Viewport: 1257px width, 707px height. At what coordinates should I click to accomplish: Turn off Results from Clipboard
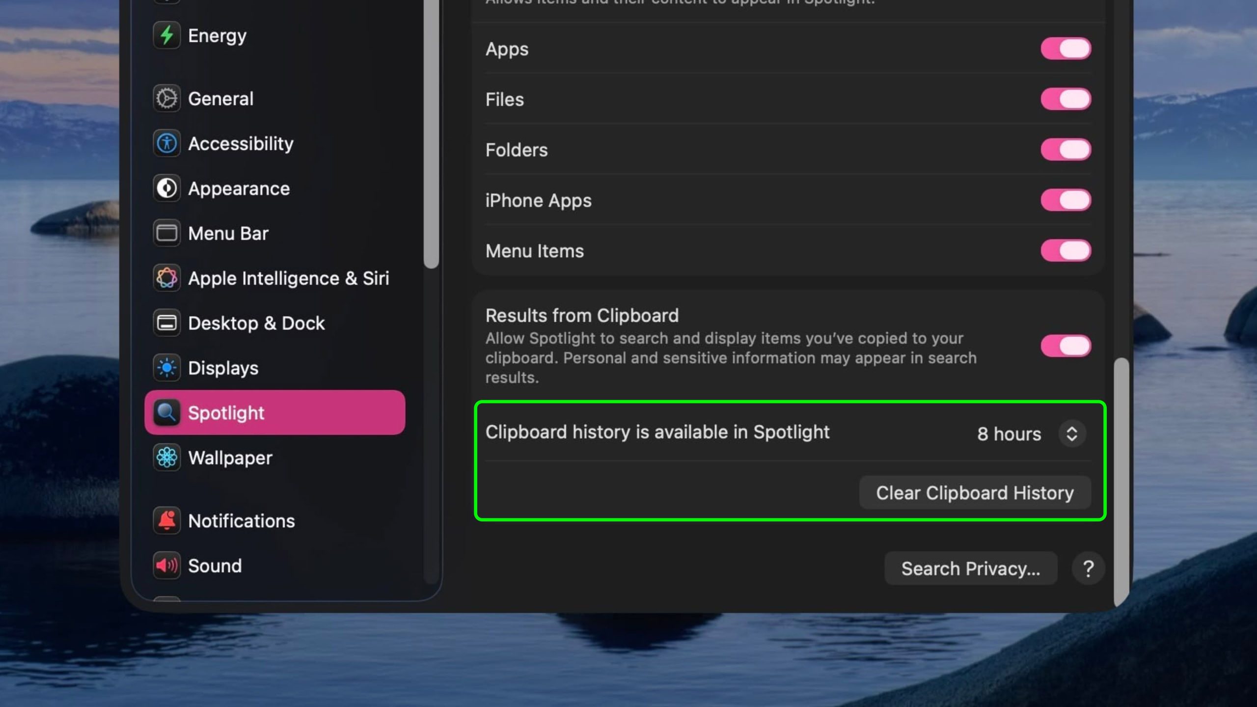(1066, 346)
